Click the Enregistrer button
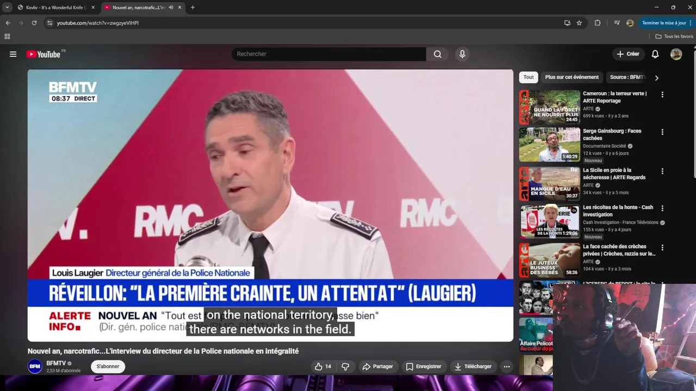Screen dimensions: 696x391 424,367
